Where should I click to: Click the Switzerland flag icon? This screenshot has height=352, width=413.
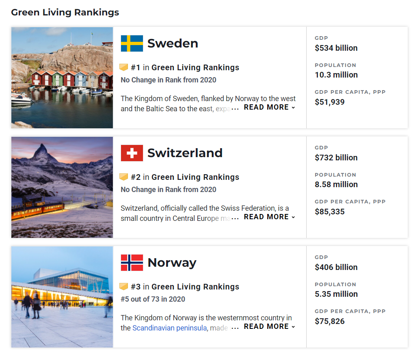132,153
